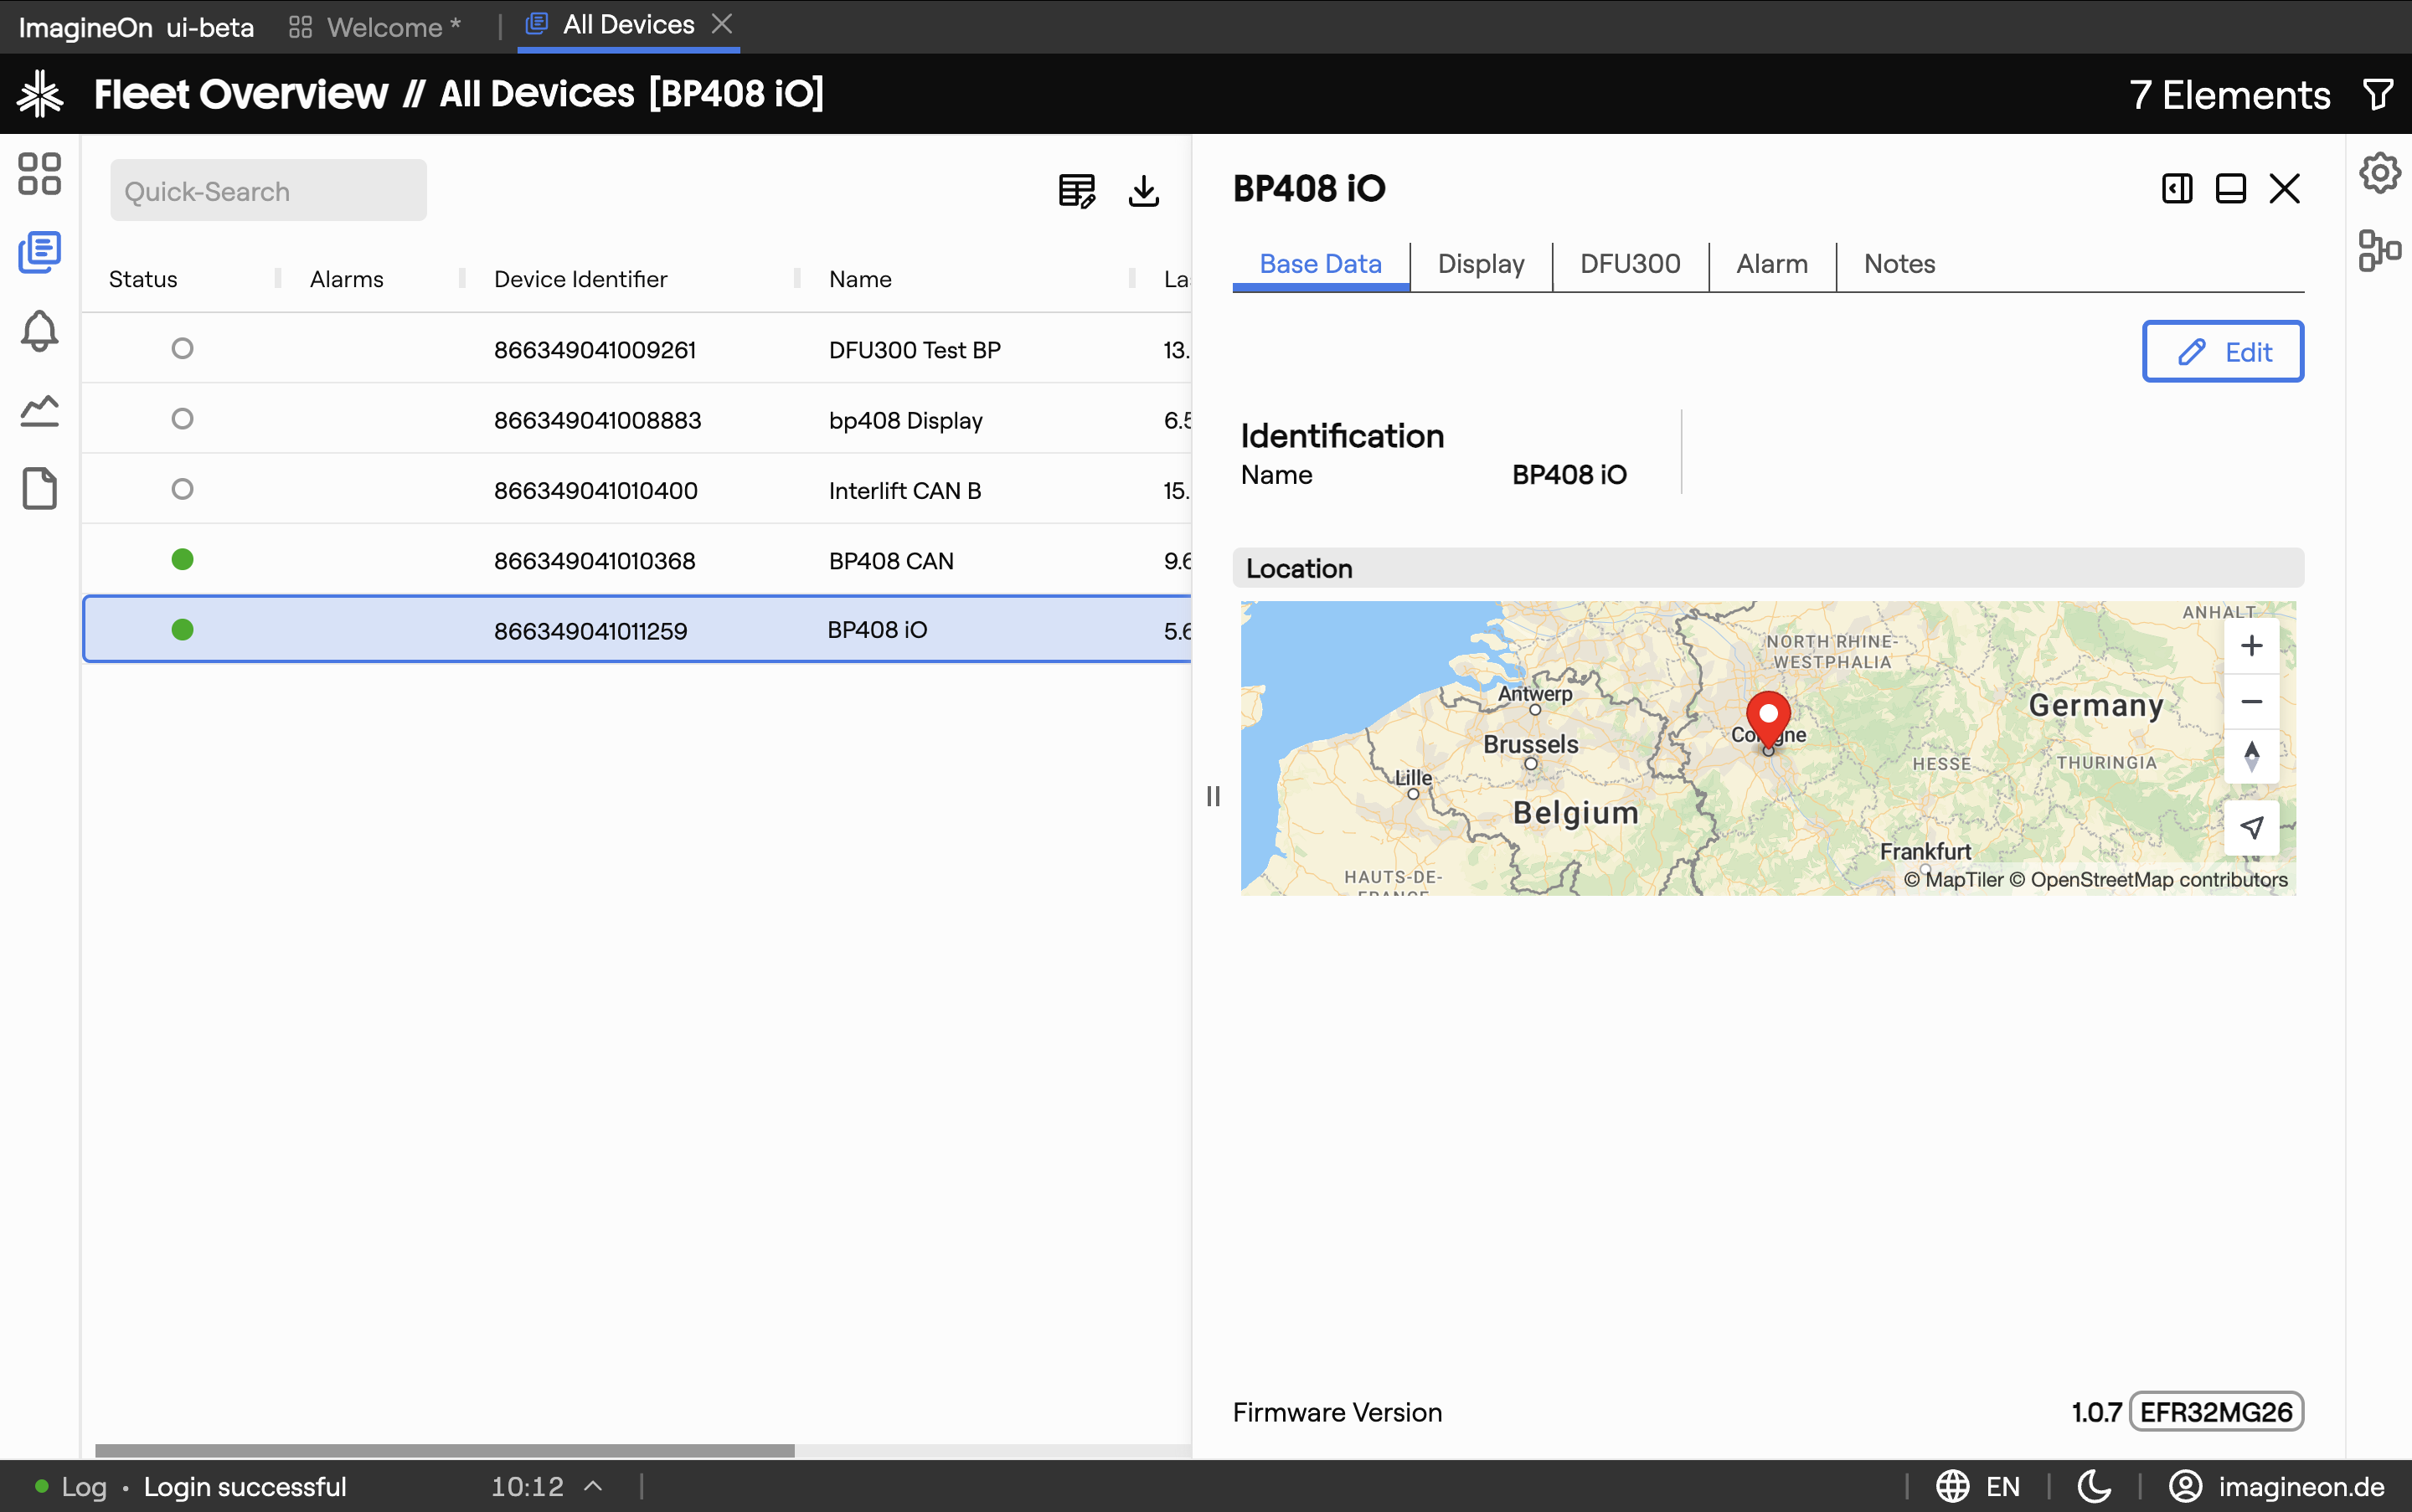Click imagineon.de account label
2412x1512 pixels.
[x=2301, y=1487]
